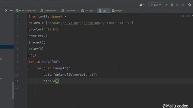
Task: Click the fold end marker on line 11
Action: (27, 81)
